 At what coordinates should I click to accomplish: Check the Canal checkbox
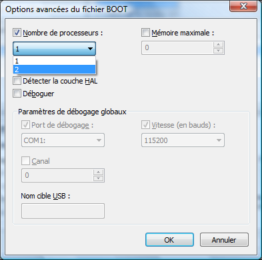tap(25, 161)
